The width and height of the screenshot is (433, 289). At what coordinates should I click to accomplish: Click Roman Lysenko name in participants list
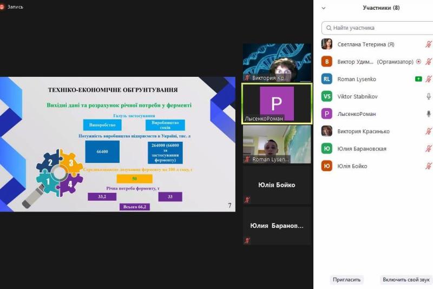coord(357,79)
